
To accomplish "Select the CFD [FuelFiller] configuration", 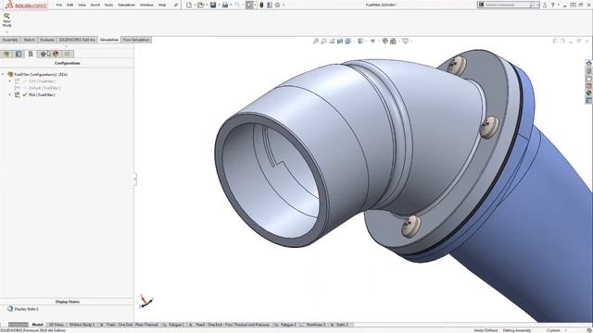I will click(x=42, y=81).
